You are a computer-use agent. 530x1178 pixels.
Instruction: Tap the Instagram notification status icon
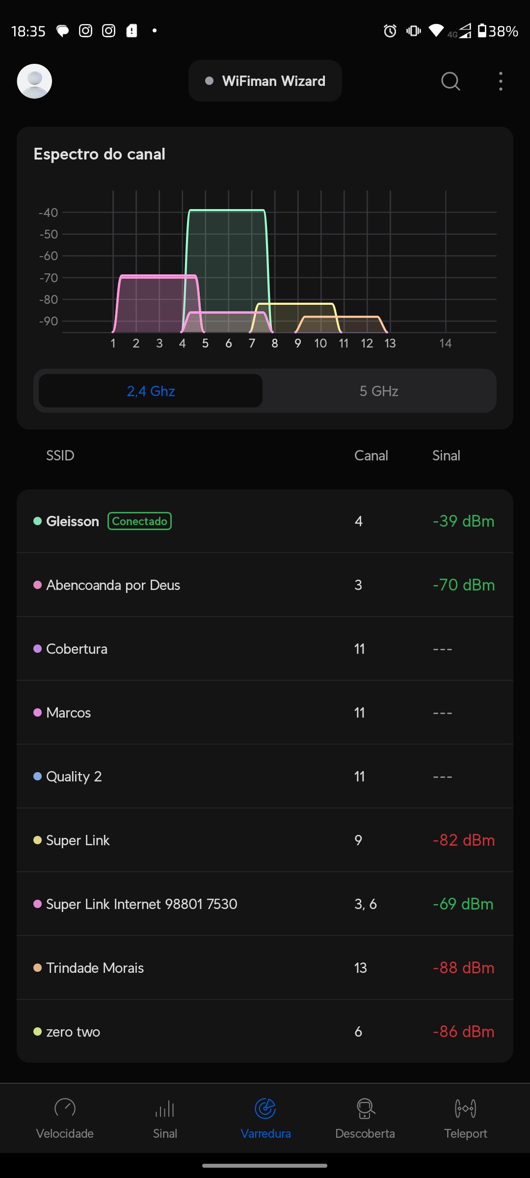point(86,31)
